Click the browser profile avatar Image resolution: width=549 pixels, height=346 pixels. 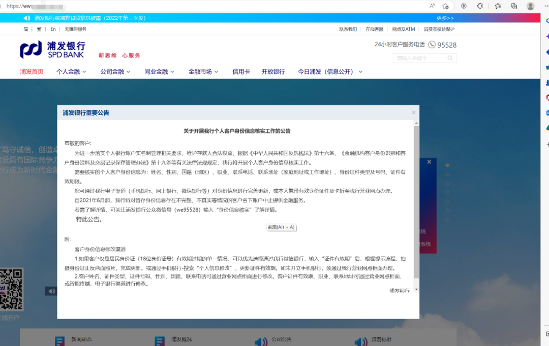(x=530, y=6)
